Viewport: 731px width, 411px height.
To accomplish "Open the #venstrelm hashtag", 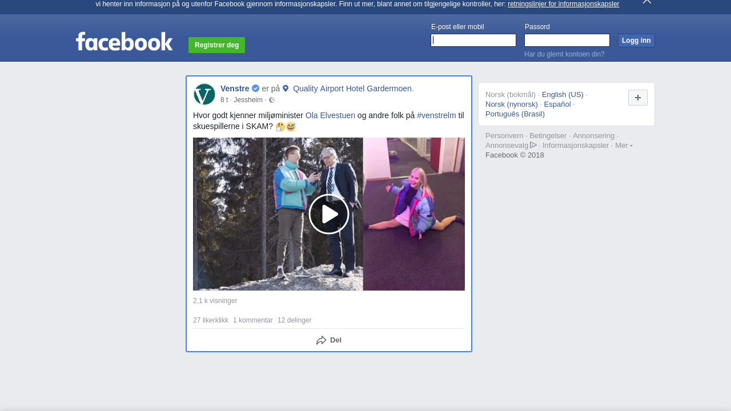I will (436, 115).
